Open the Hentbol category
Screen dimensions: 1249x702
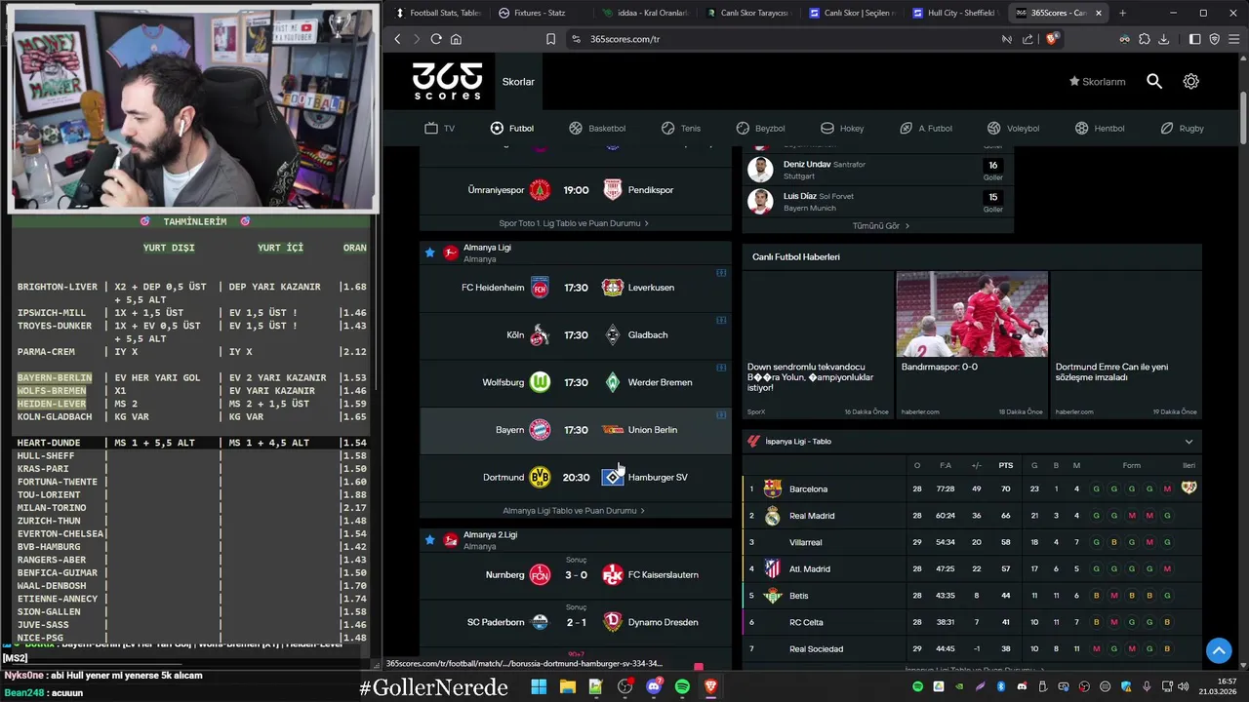[1100, 128]
